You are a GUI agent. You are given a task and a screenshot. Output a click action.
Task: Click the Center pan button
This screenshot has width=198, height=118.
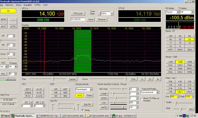[x=72, y=79]
